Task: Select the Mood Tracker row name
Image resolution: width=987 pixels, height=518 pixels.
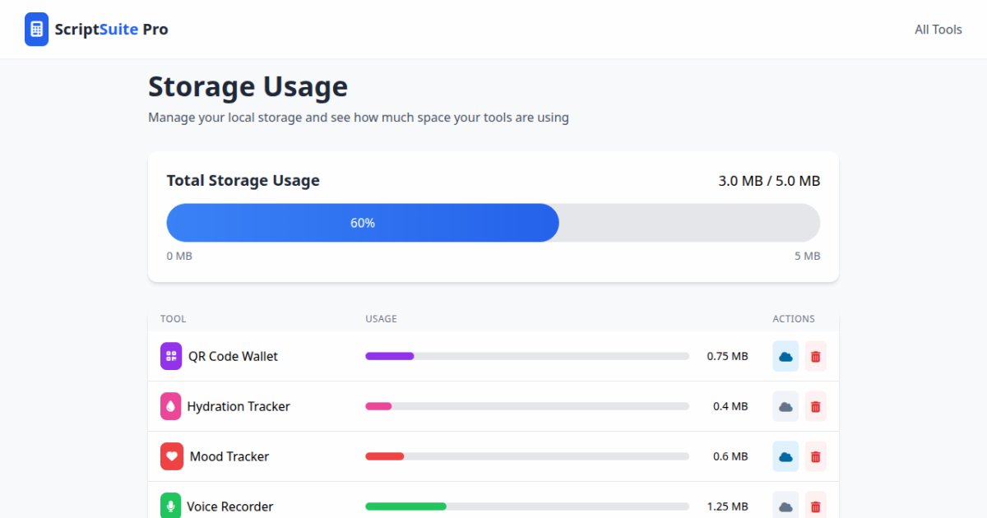Action: (x=229, y=456)
